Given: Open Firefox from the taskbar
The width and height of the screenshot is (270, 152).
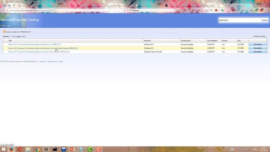Looking at the screenshot, I should pos(11,149).
